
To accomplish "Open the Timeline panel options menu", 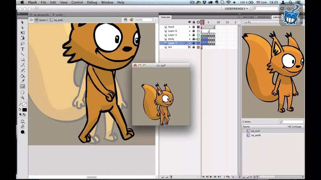I will pos(239,17).
